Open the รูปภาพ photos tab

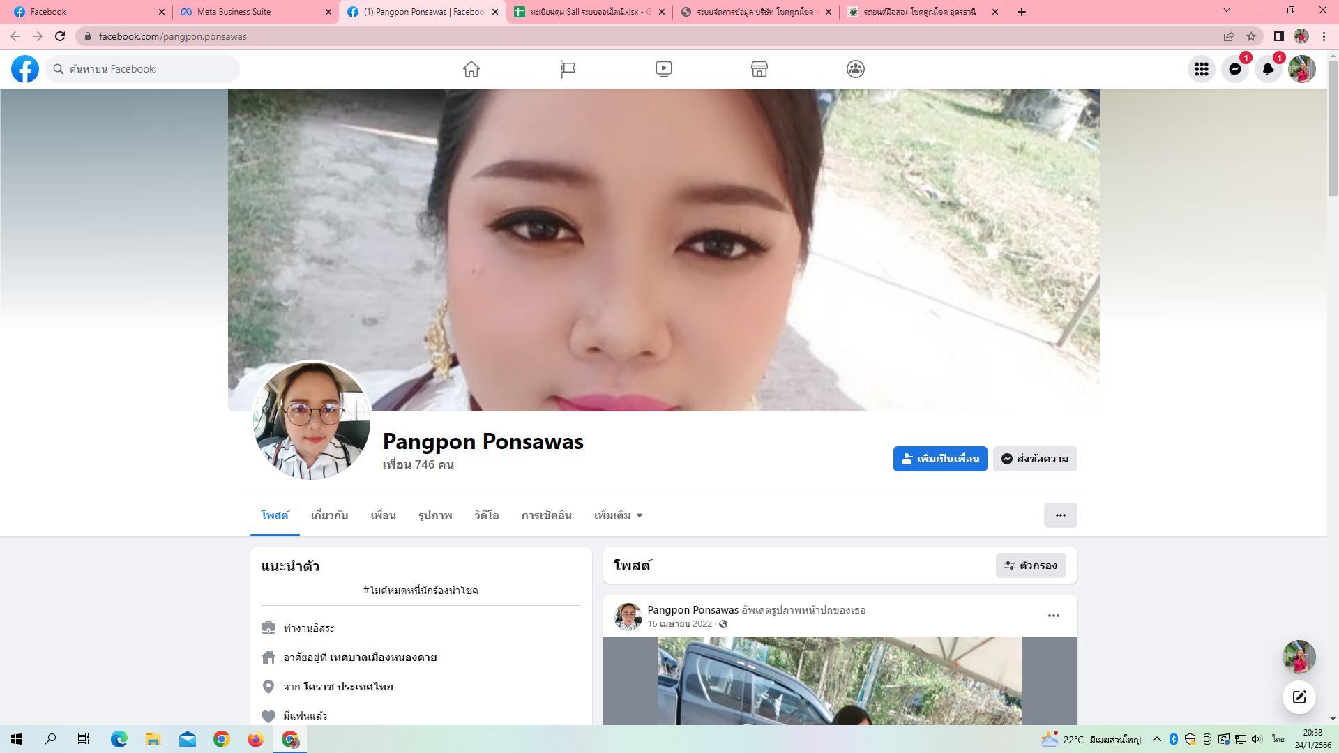click(x=435, y=515)
